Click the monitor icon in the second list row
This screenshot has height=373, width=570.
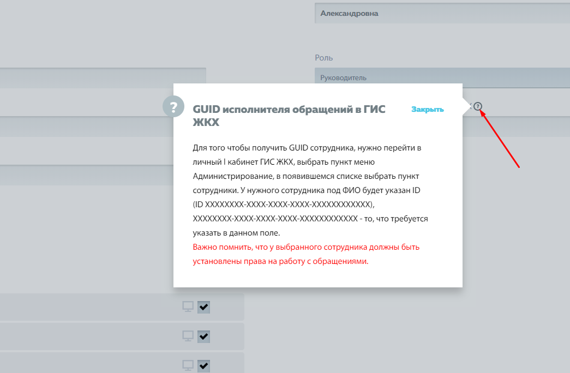[188, 336]
